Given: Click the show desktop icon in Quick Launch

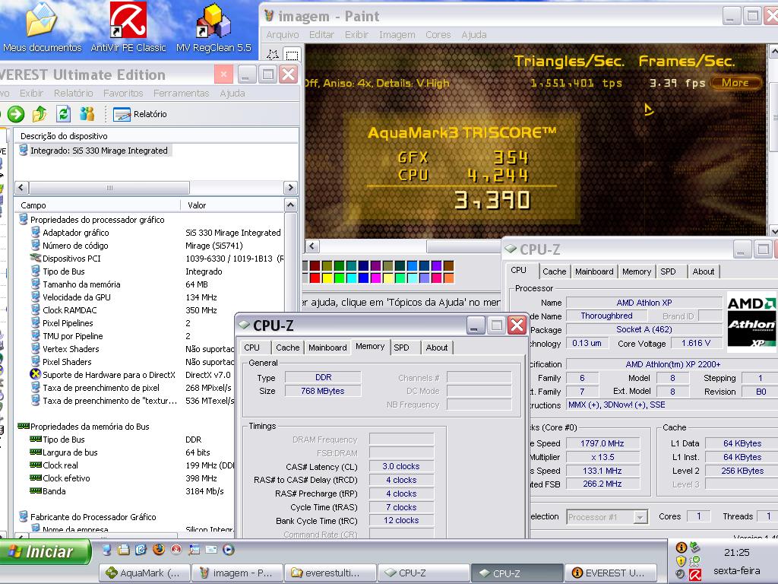Looking at the screenshot, I should pos(106,549).
